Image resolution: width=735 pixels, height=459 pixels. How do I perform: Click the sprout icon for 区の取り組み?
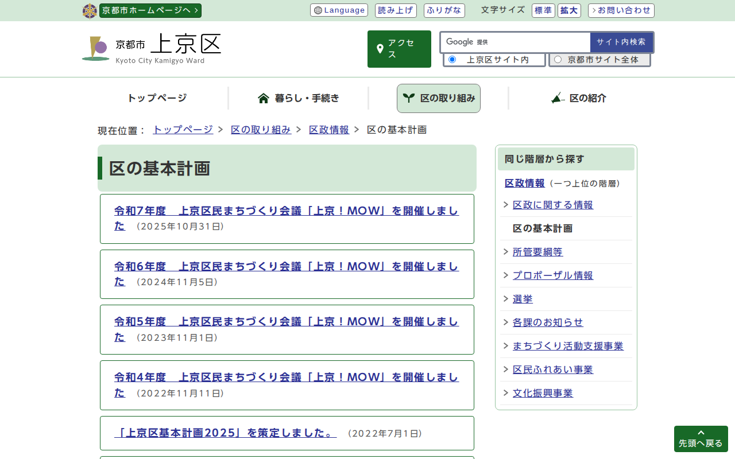pyautogui.click(x=408, y=98)
